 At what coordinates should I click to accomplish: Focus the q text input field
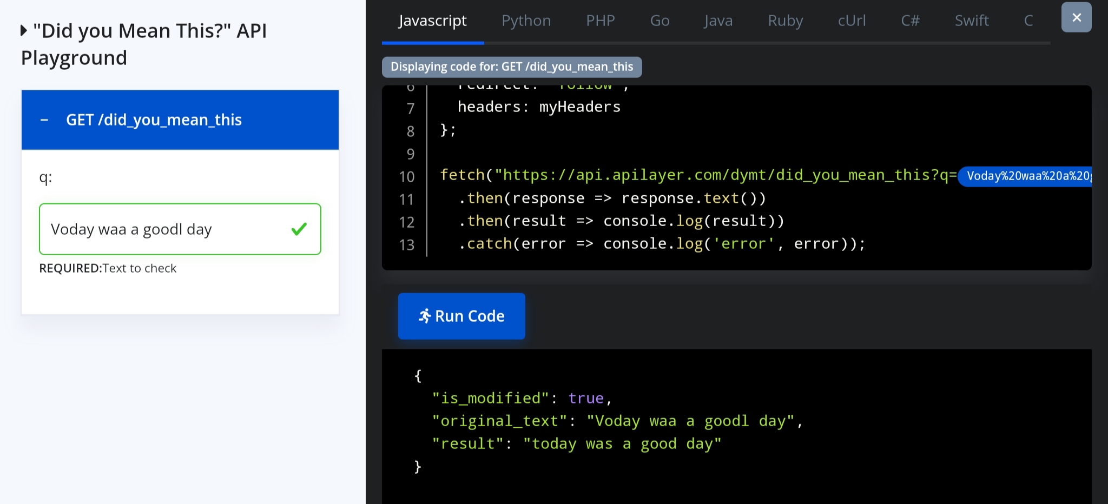180,229
